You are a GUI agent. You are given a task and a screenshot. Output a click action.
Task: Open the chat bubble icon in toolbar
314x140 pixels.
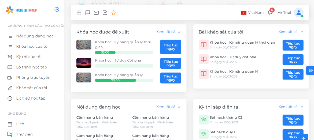pyautogui.click(x=87, y=13)
